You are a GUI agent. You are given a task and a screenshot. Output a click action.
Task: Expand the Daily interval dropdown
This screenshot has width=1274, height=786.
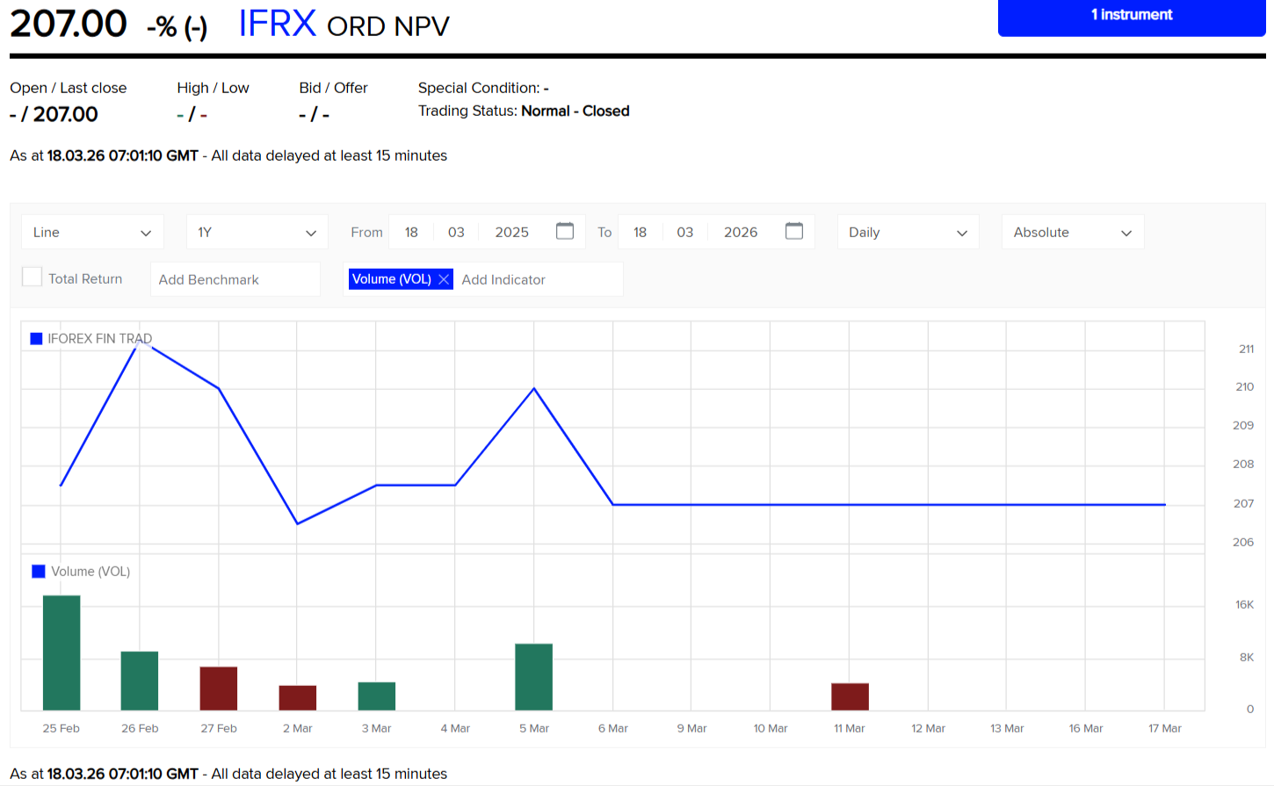click(x=908, y=233)
